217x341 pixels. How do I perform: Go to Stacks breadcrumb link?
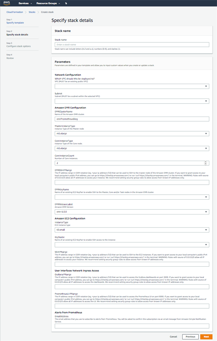(32, 12)
